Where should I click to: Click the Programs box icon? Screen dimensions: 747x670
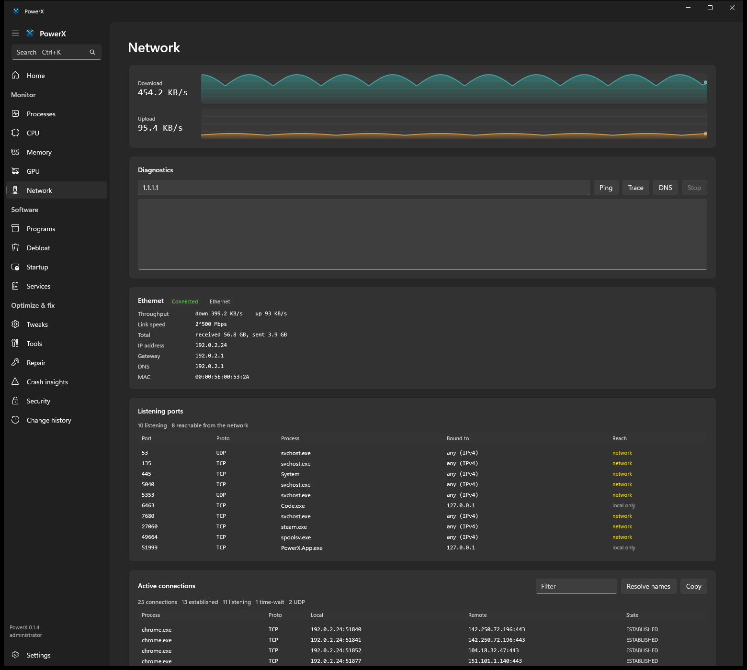point(15,228)
